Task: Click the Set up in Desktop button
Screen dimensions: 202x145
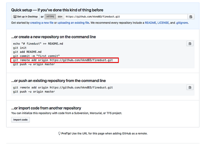Action: pos(25,17)
